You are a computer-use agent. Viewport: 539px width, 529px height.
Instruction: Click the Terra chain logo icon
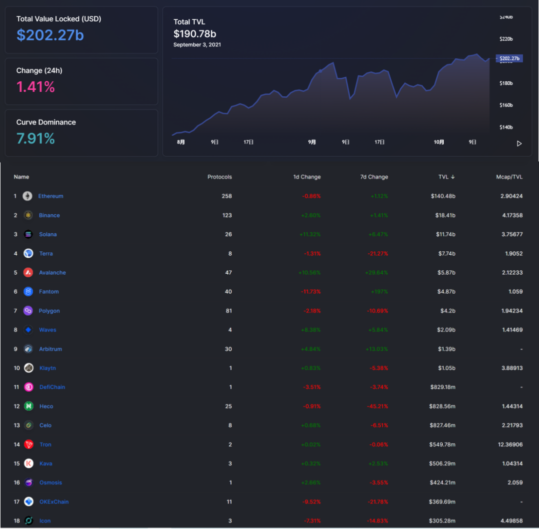28,253
